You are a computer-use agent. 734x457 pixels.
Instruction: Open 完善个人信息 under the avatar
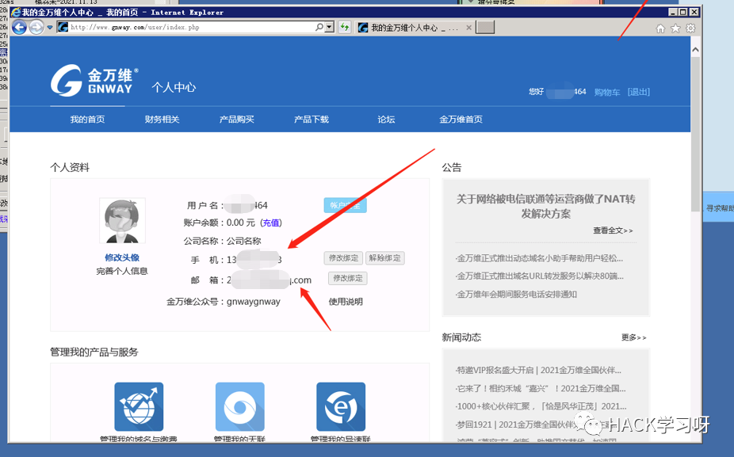(122, 271)
